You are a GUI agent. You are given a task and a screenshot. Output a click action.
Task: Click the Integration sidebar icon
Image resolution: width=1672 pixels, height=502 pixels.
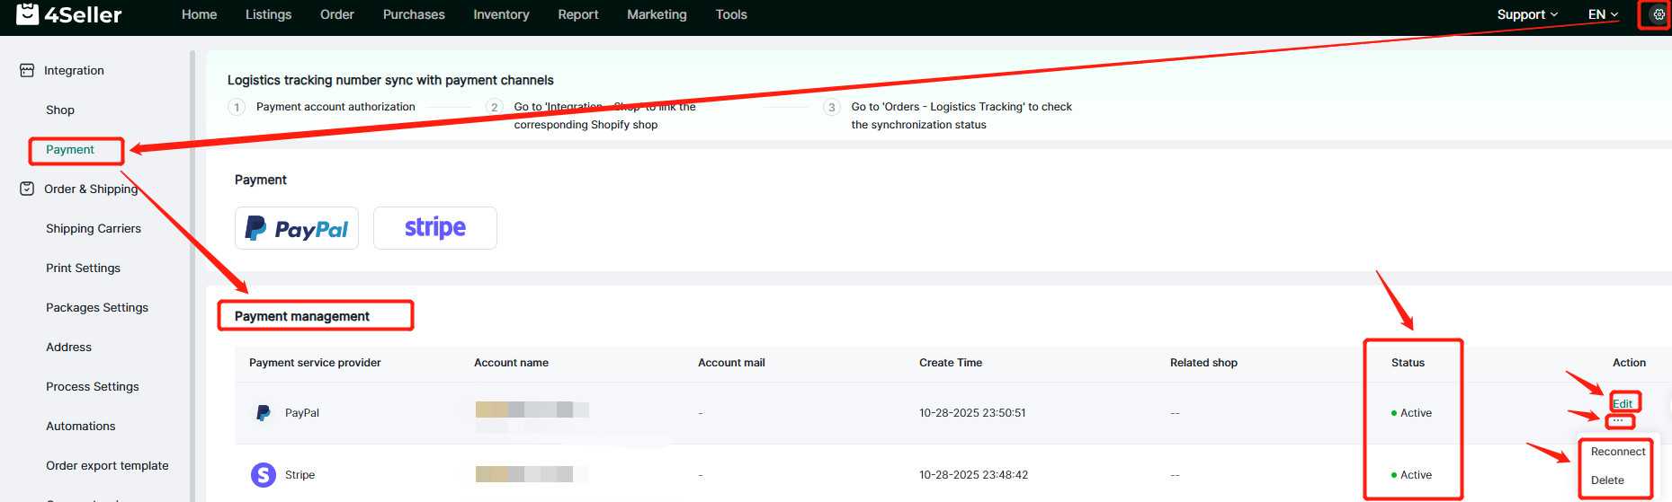point(27,70)
